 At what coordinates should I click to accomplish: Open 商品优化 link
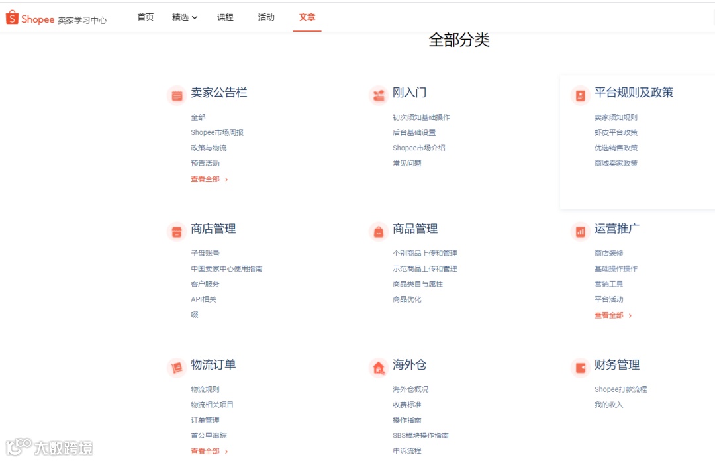pyautogui.click(x=406, y=299)
